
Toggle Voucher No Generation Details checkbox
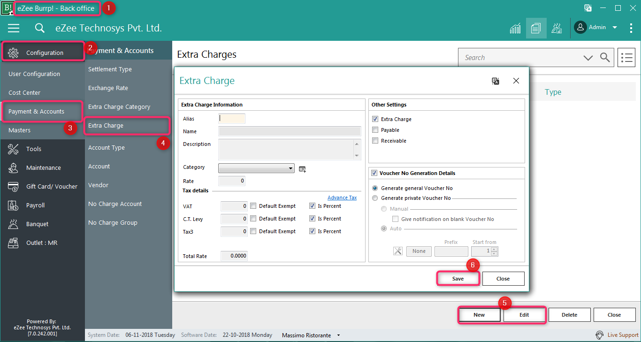[374, 173]
